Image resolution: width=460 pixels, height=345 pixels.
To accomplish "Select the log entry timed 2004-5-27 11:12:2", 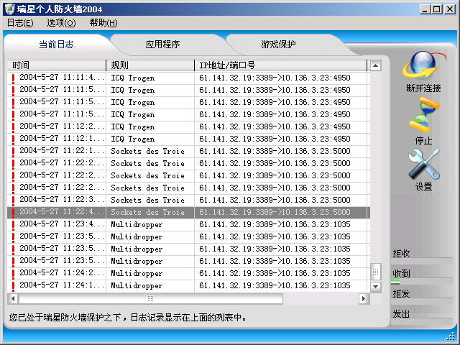I will point(61,126).
